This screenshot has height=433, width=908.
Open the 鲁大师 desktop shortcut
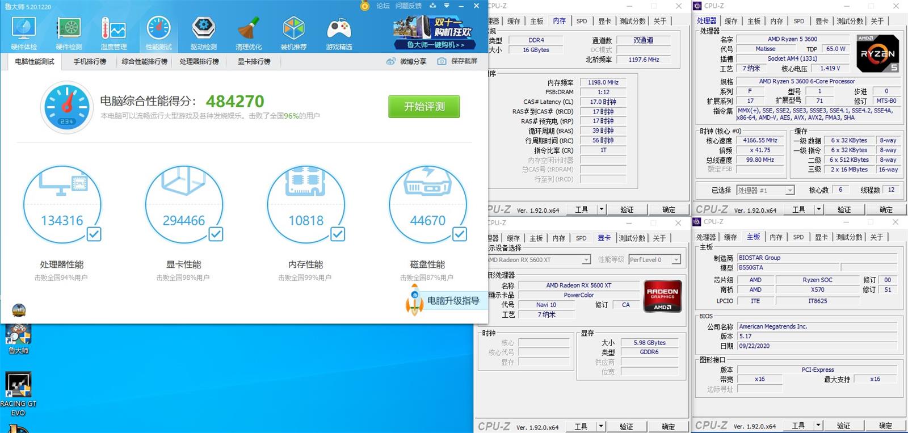18,339
